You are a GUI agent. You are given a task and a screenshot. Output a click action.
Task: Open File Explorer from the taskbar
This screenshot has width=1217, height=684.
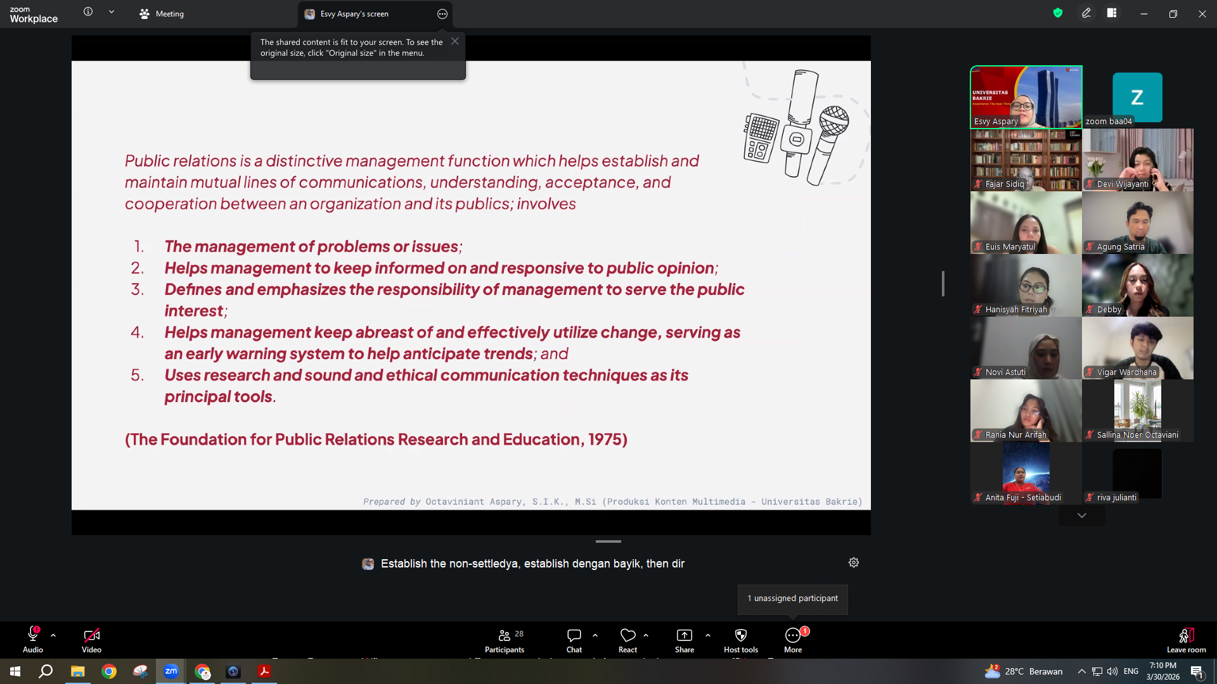click(x=77, y=671)
